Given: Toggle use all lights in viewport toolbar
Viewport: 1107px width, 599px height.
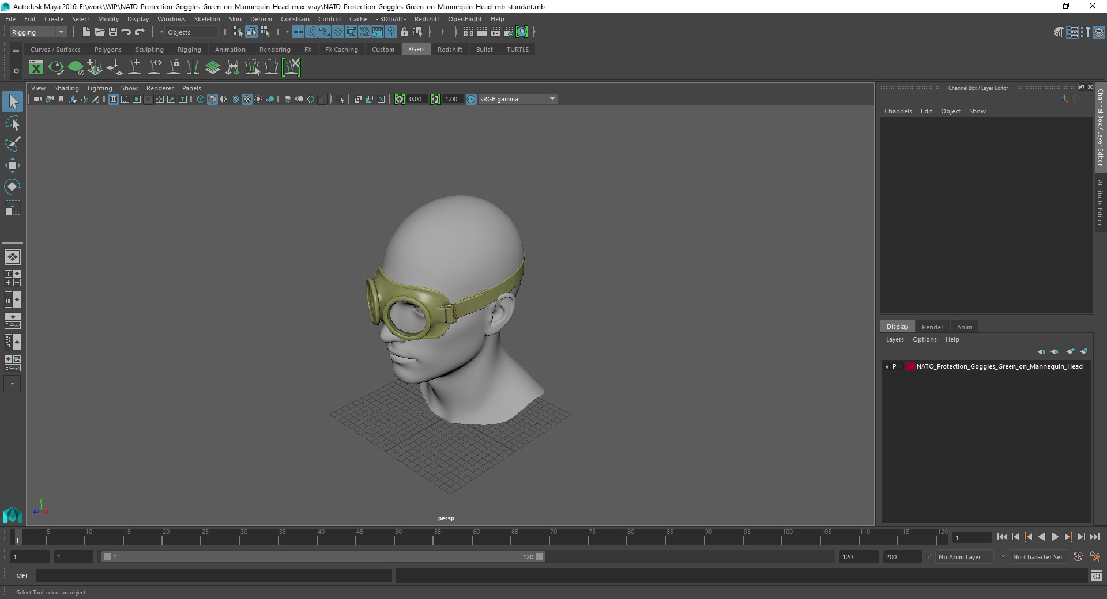Looking at the screenshot, I should pyautogui.click(x=258, y=99).
